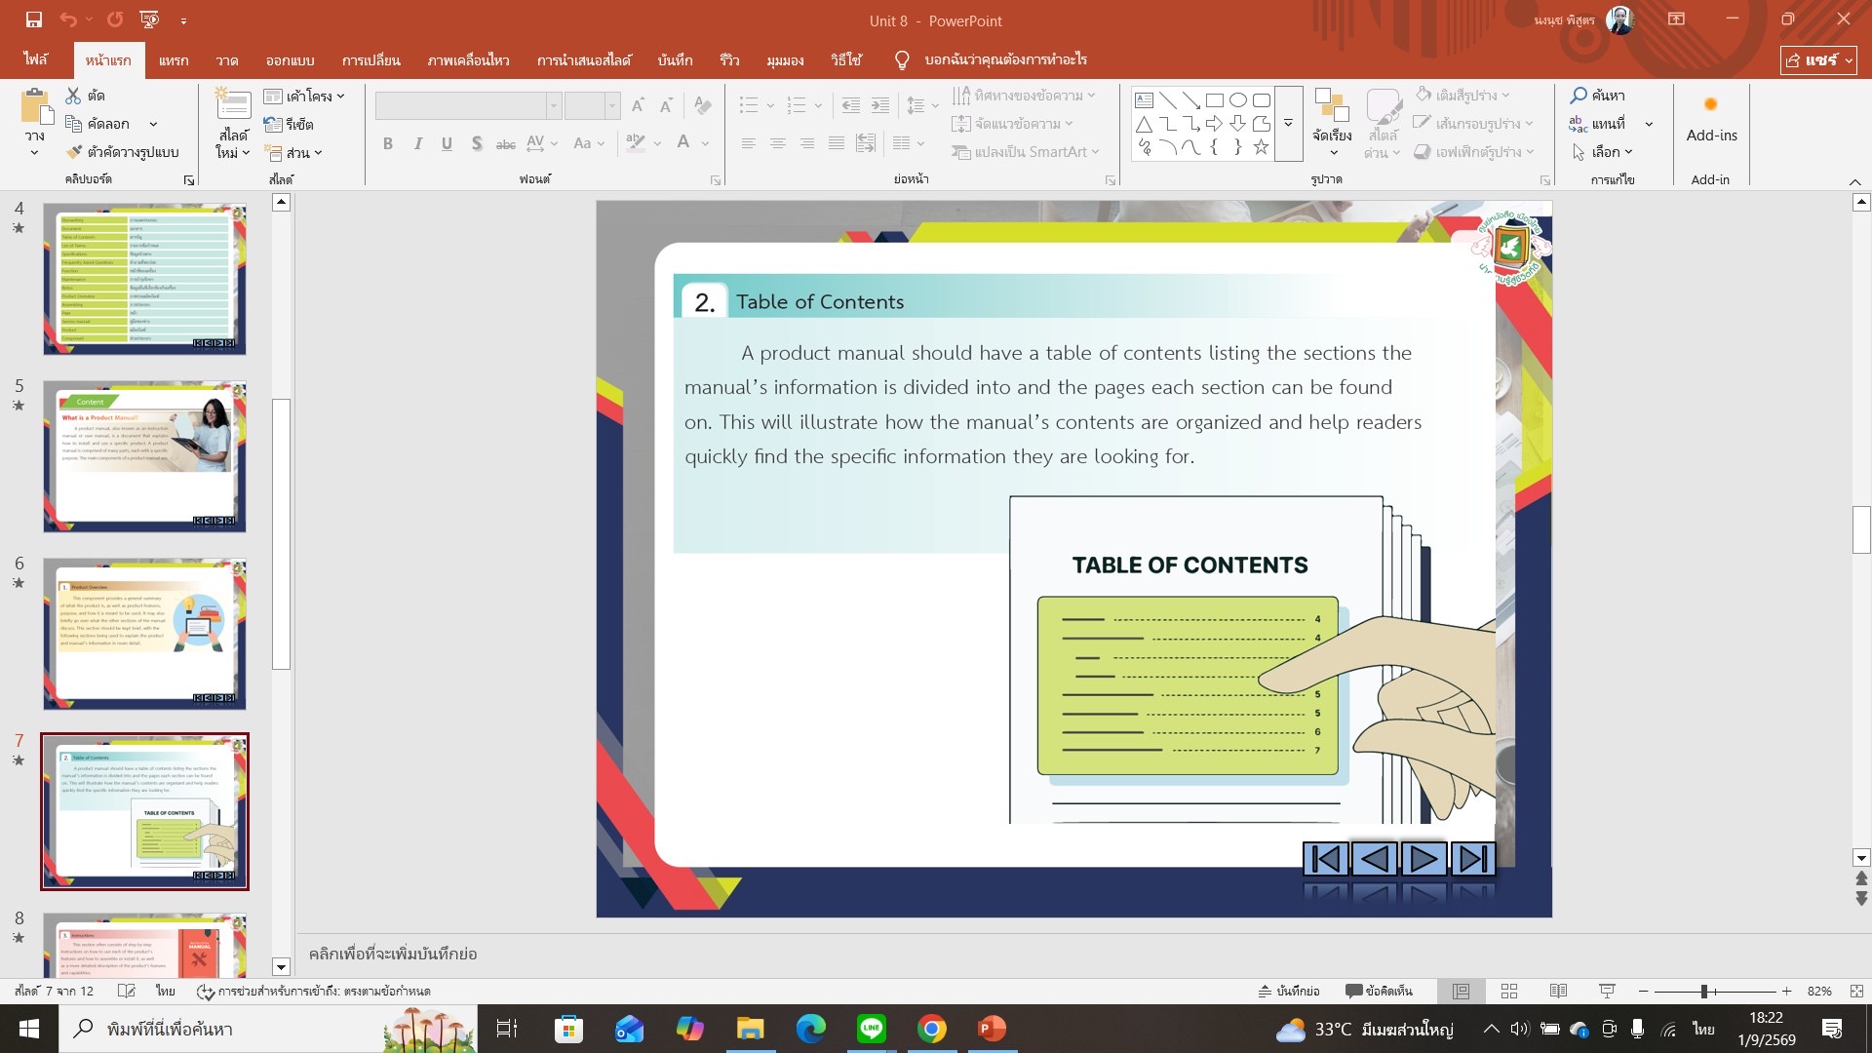Expand the shapes gallery More arrow
1872x1053 pixels.
coord(1288,123)
